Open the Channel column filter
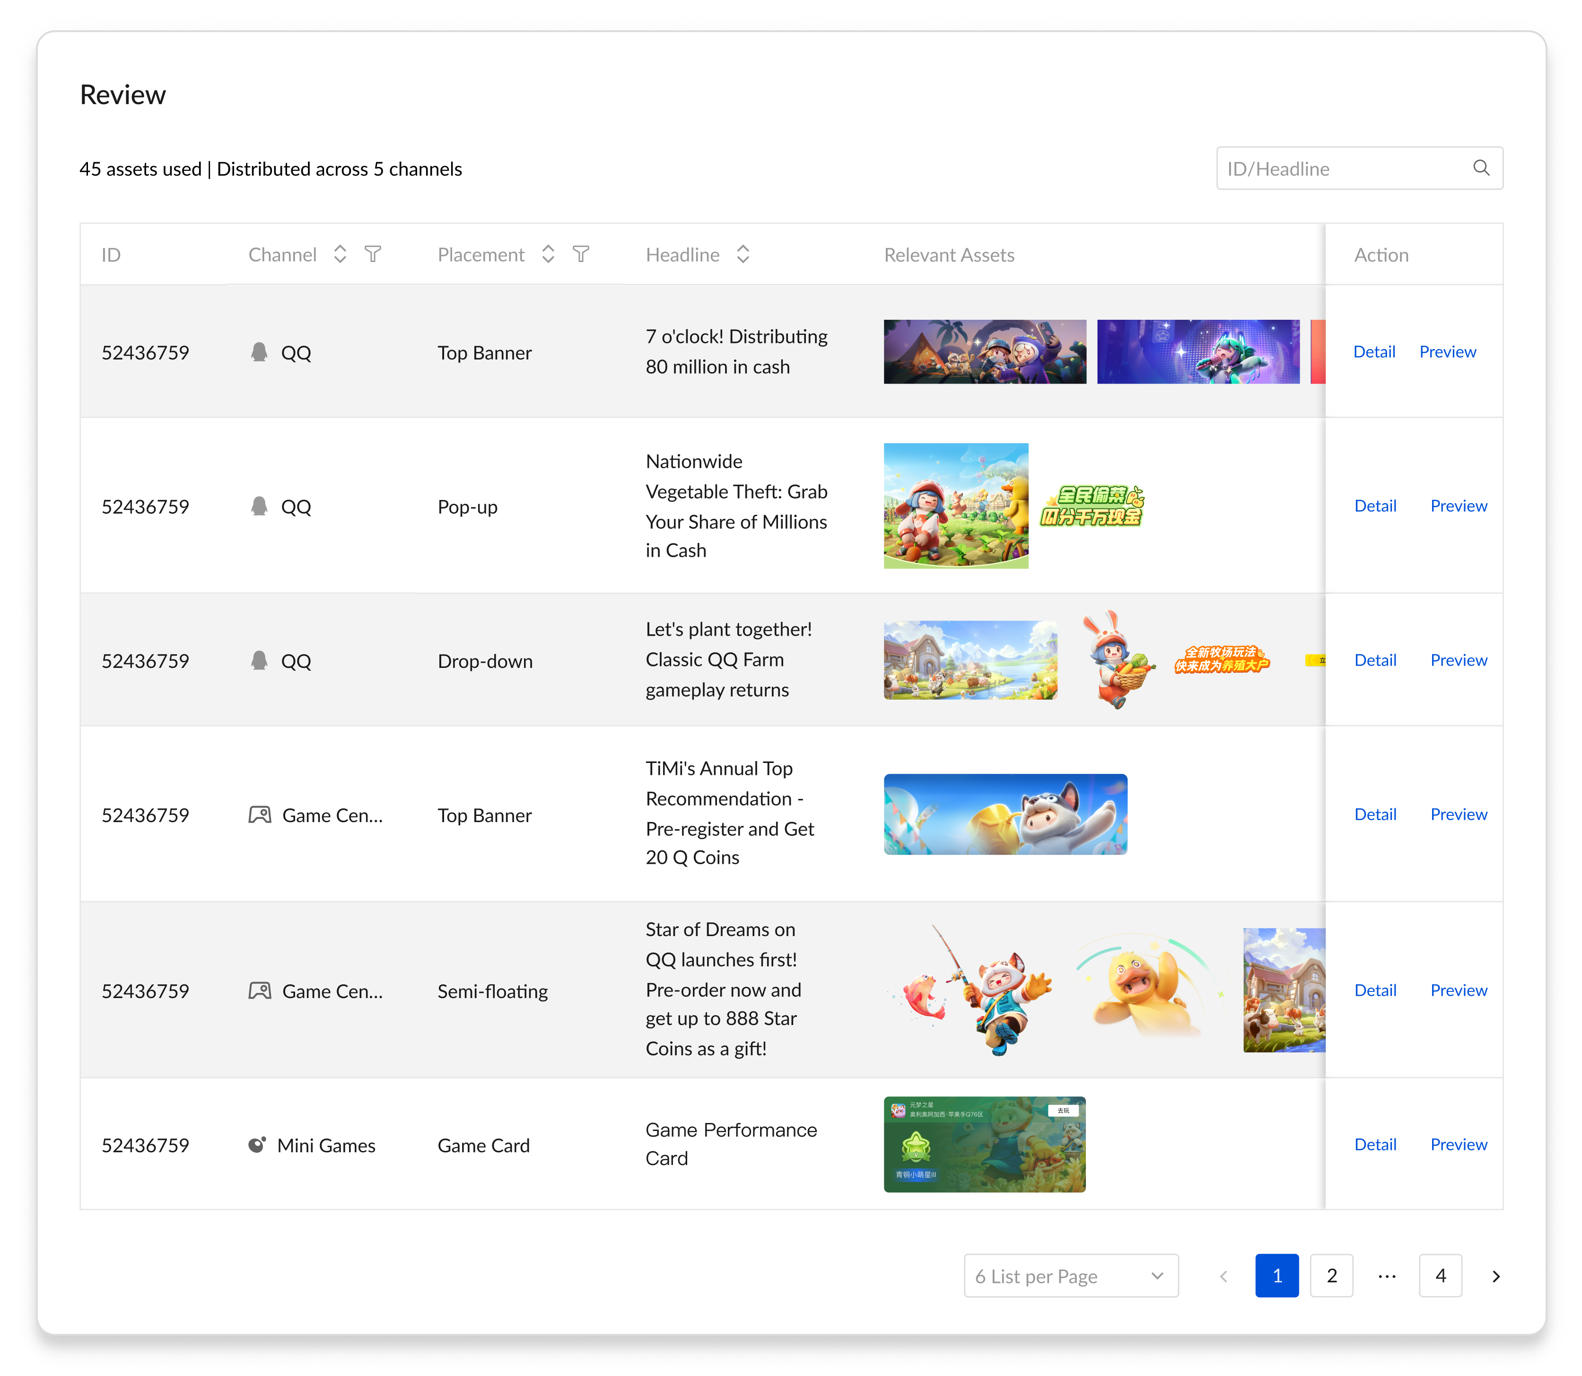The image size is (1582, 1376). pos(373,254)
